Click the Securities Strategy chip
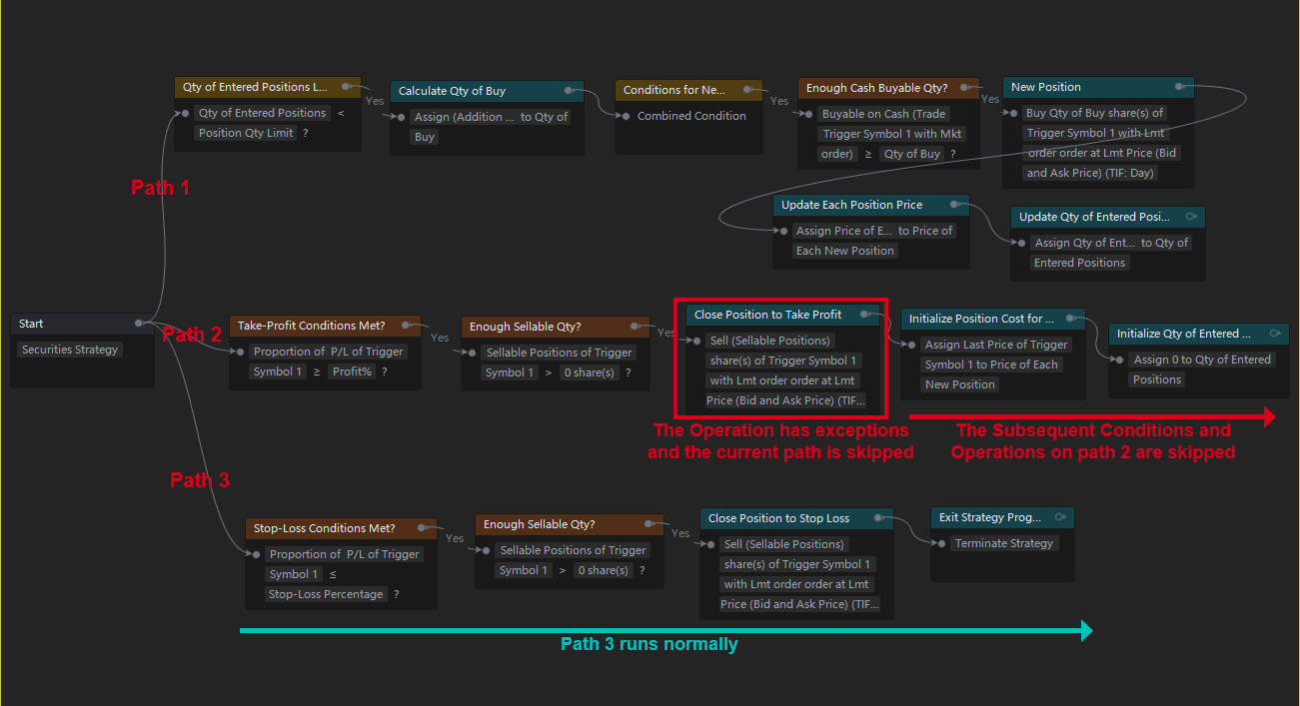This screenshot has width=1300, height=706. (x=70, y=350)
